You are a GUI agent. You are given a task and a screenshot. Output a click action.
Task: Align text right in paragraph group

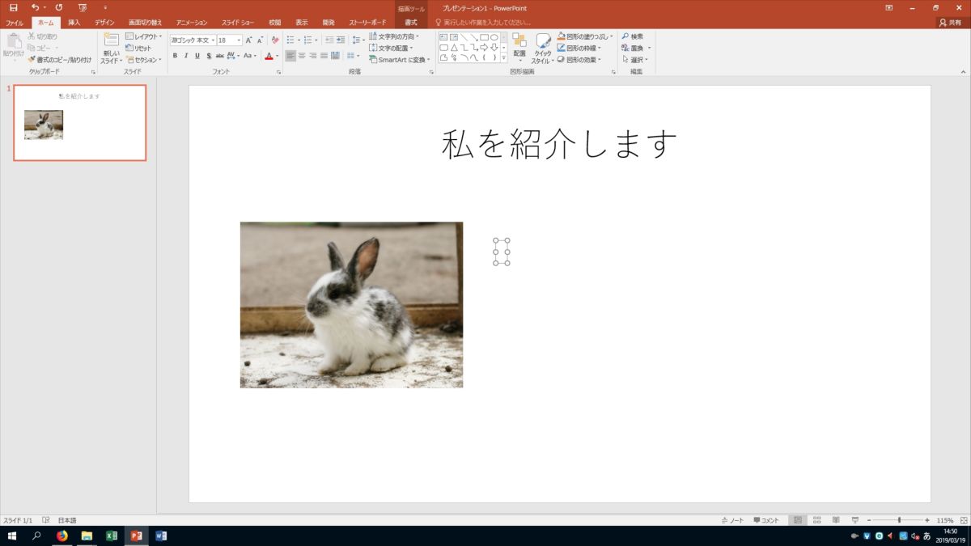(313, 56)
